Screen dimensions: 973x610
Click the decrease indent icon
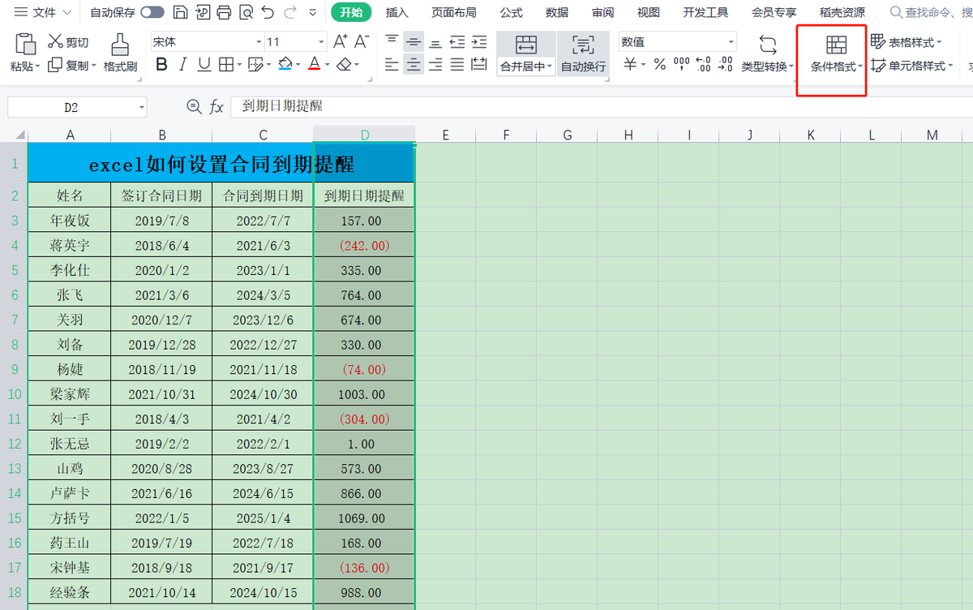pyautogui.click(x=457, y=41)
